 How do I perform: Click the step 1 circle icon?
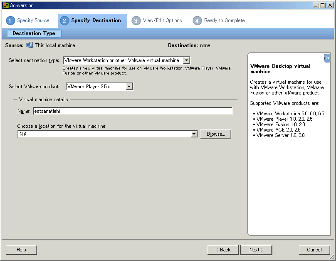[10, 20]
